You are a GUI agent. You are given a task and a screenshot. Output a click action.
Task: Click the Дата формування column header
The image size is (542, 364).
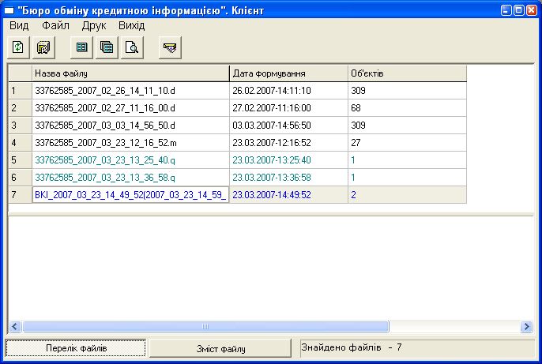[x=288, y=73]
